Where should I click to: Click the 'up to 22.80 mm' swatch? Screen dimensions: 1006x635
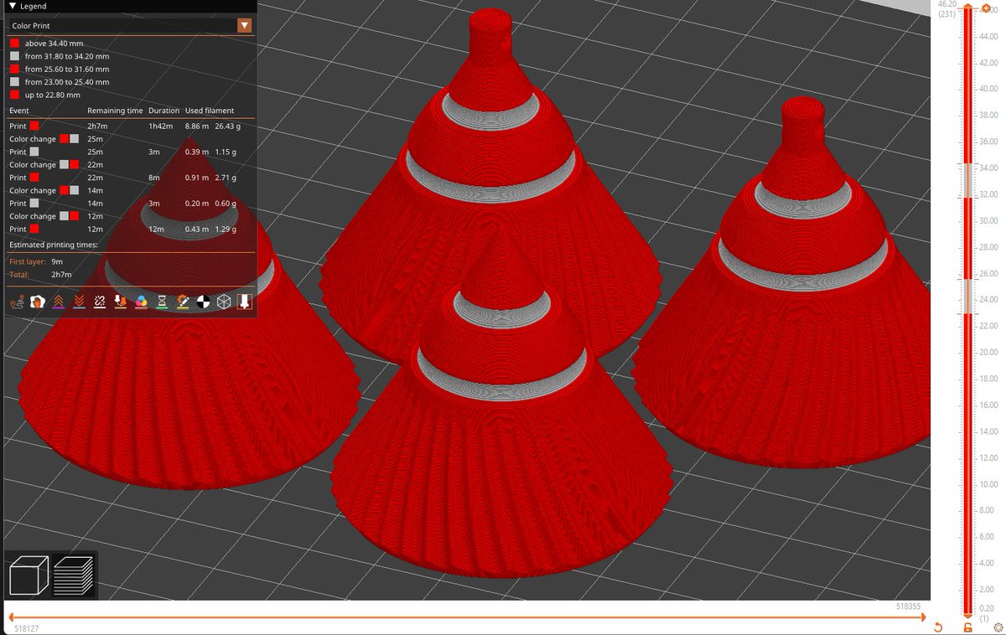coord(14,95)
